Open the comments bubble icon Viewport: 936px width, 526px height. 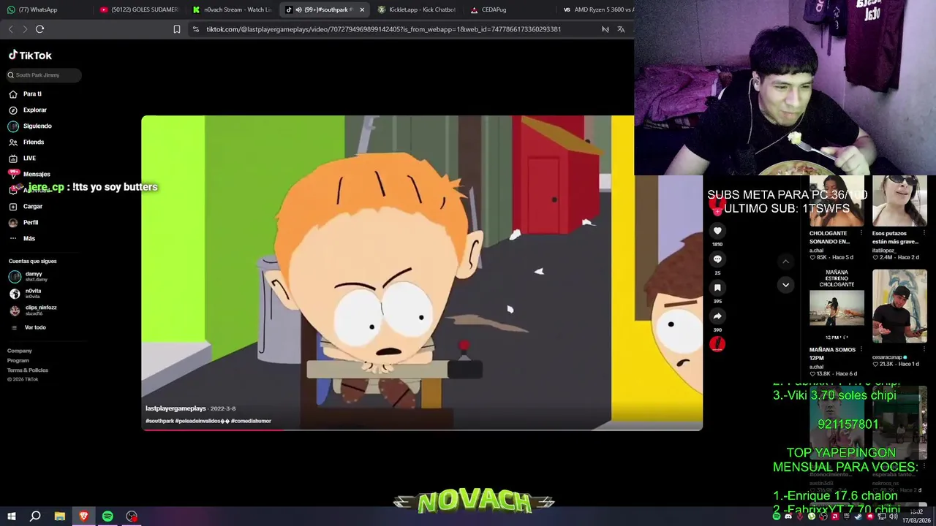tap(717, 259)
